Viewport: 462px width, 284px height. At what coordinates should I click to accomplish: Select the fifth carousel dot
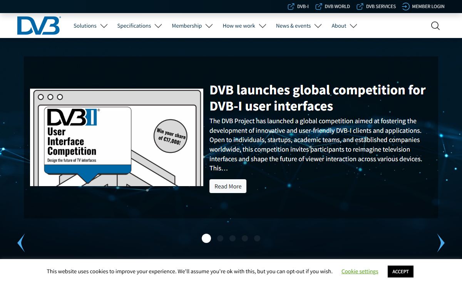pyautogui.click(x=257, y=238)
